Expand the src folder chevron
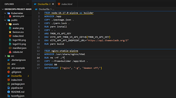 [x=5, y=56]
